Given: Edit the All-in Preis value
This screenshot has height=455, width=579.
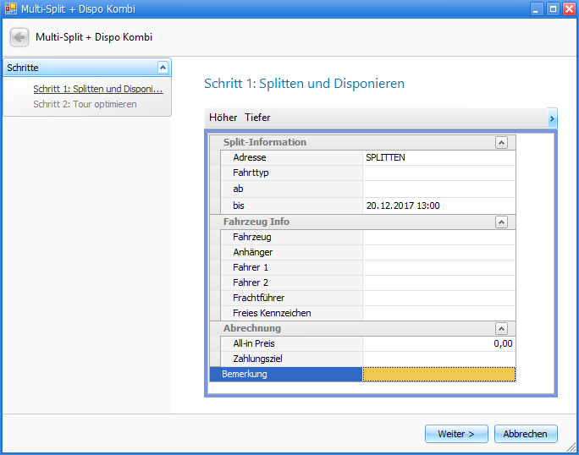Looking at the screenshot, I should (x=438, y=343).
